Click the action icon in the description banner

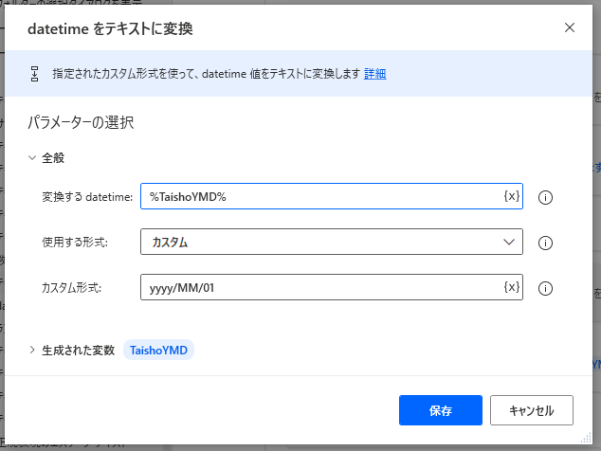click(x=35, y=74)
